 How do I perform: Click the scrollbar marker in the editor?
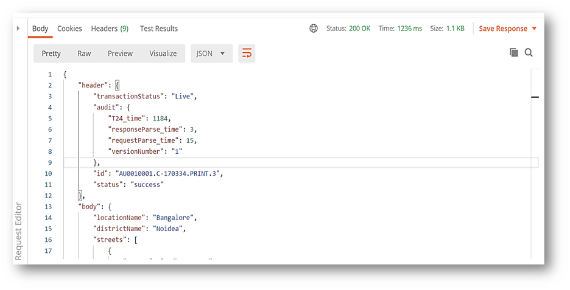pyautogui.click(x=535, y=97)
